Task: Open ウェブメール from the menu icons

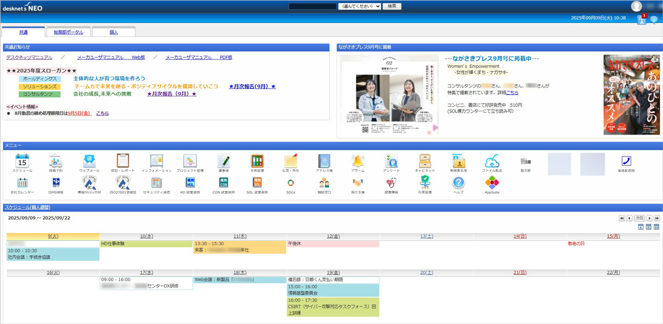Action: (x=88, y=161)
